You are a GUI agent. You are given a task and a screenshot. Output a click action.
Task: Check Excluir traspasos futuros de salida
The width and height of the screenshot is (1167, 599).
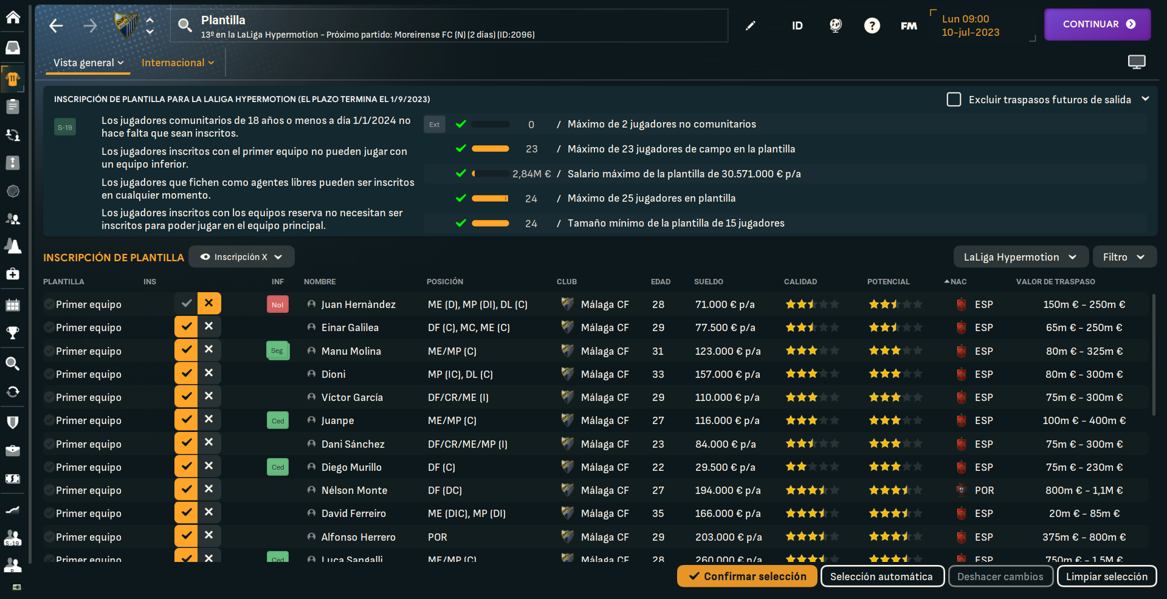pyautogui.click(x=954, y=99)
